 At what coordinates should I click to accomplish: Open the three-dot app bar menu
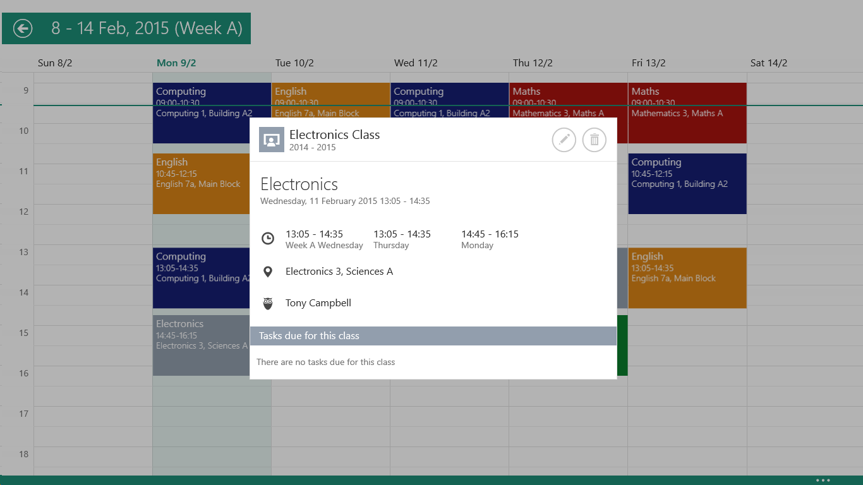pyautogui.click(x=823, y=480)
